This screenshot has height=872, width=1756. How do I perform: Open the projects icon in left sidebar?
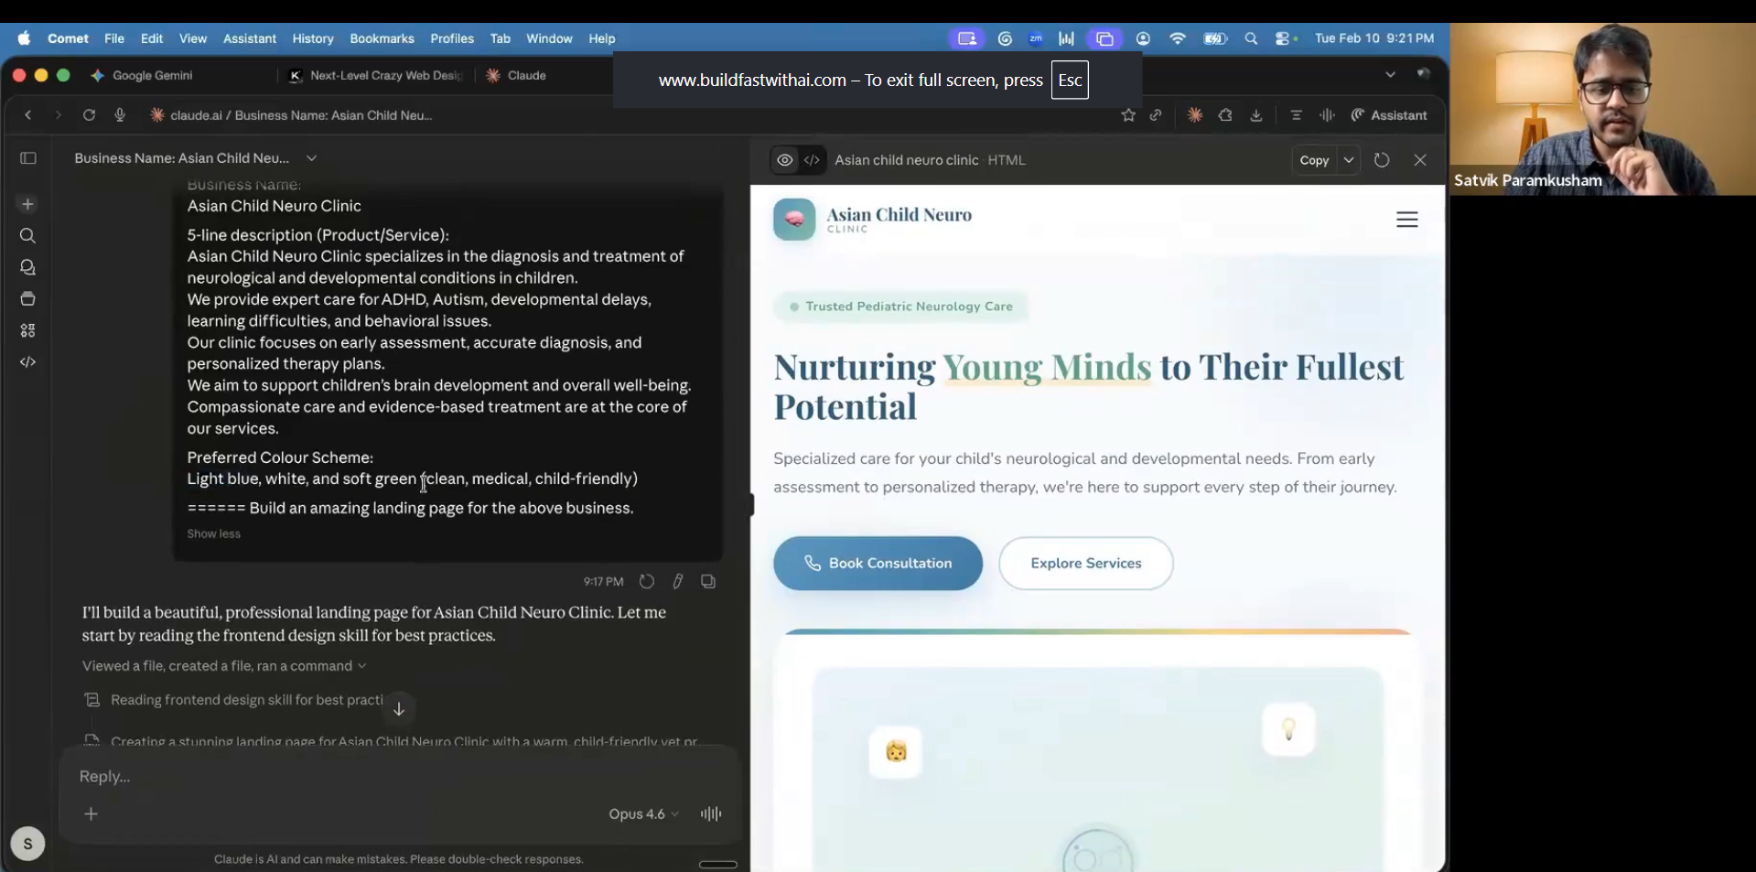click(x=27, y=299)
